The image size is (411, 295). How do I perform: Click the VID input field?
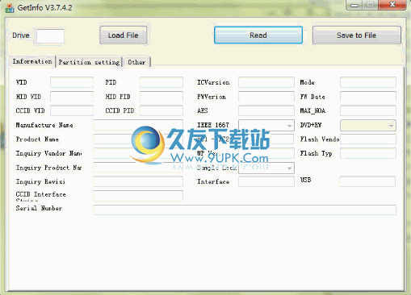(x=72, y=82)
